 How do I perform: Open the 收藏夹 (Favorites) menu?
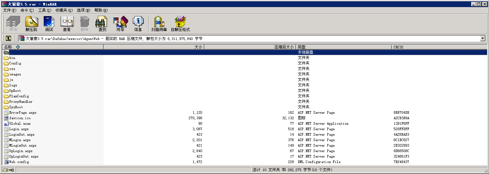click(64, 10)
